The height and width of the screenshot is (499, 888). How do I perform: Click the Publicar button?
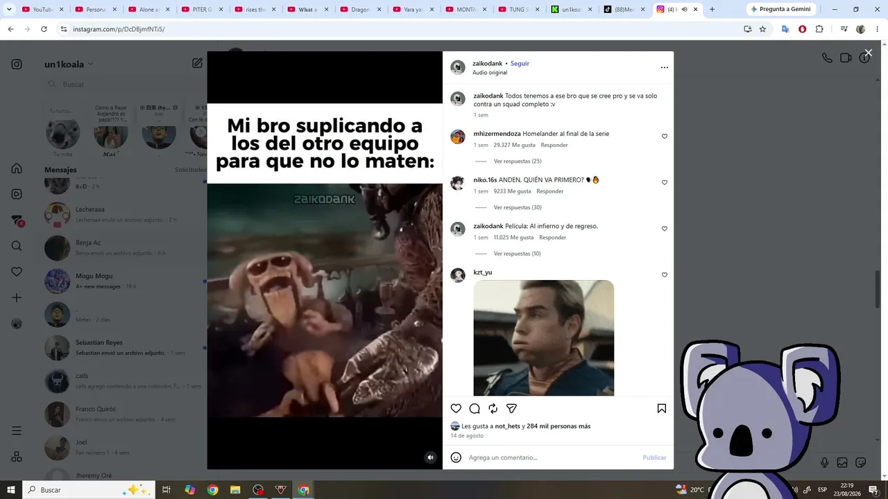(x=654, y=457)
